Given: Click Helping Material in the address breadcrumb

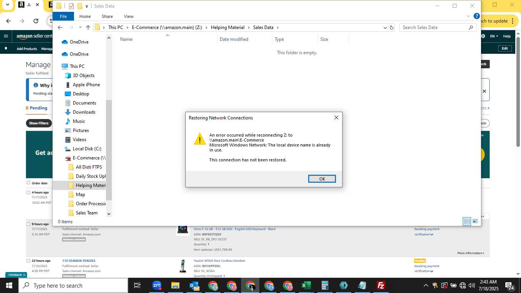Looking at the screenshot, I should click(x=227, y=27).
